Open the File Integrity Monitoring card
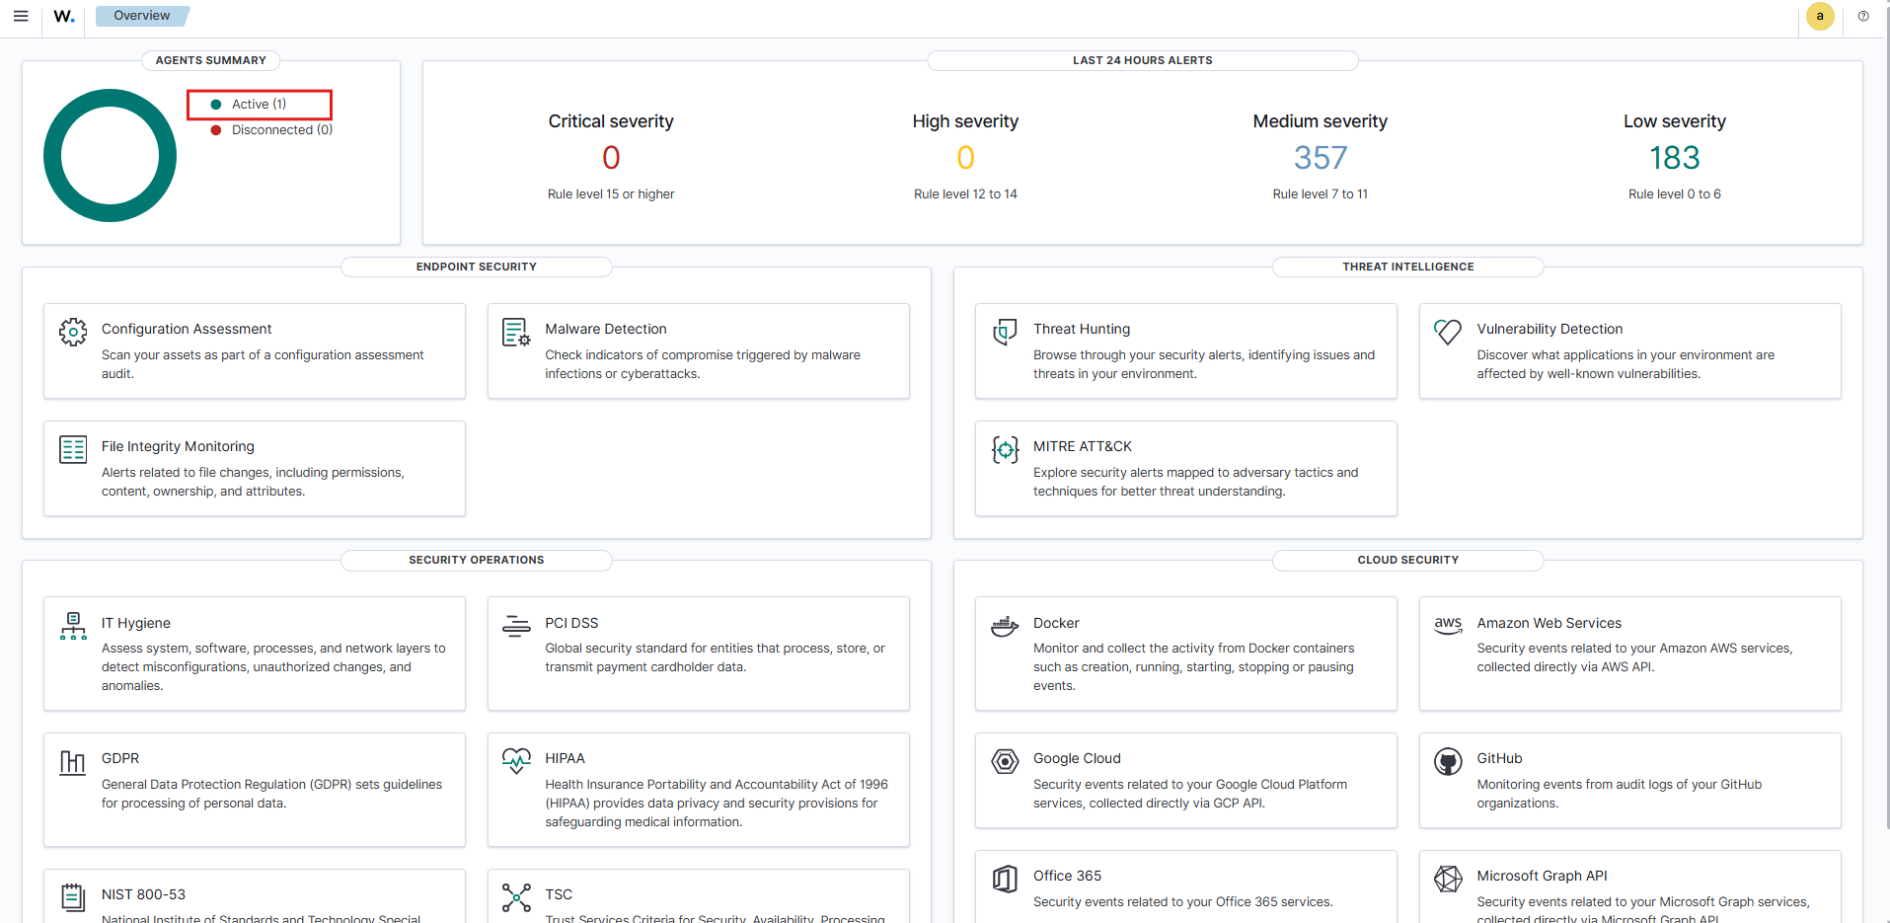 click(x=254, y=468)
